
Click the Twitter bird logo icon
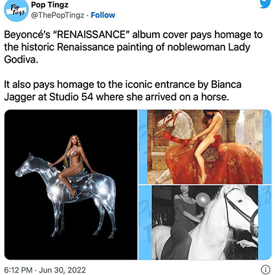[265, 4]
